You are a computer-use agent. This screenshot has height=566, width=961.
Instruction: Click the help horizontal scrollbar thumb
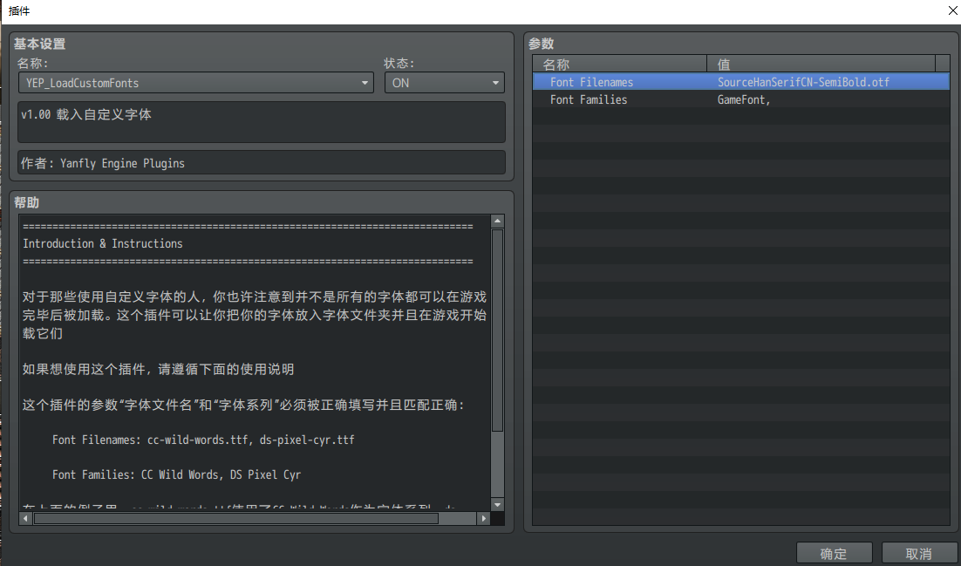click(x=236, y=519)
